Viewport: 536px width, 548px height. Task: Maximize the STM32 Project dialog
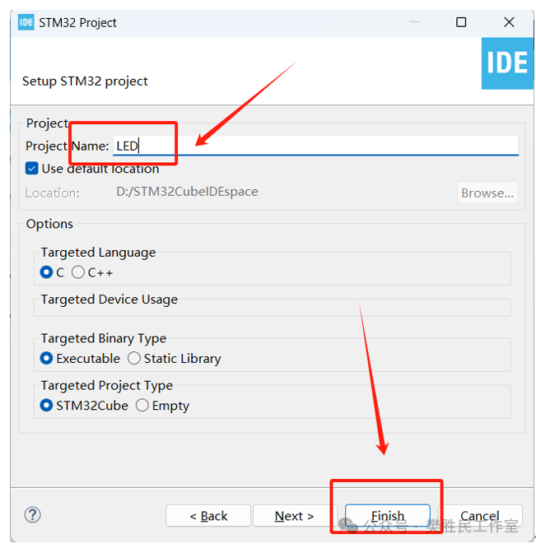(461, 22)
